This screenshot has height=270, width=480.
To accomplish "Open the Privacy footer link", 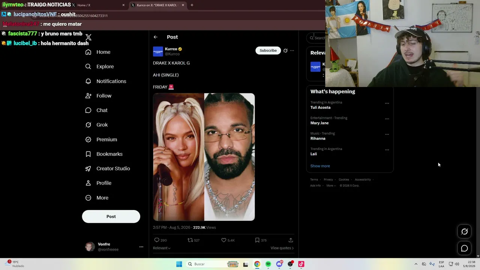I will (328, 180).
